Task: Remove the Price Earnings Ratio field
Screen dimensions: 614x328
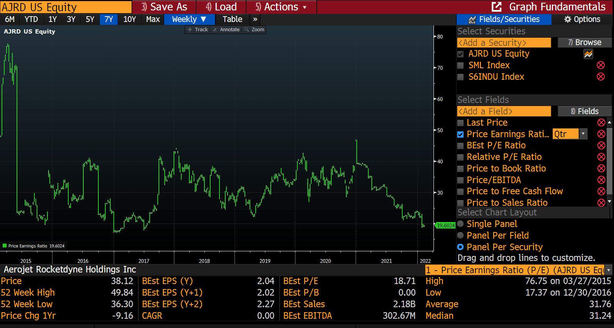Action: click(601, 134)
